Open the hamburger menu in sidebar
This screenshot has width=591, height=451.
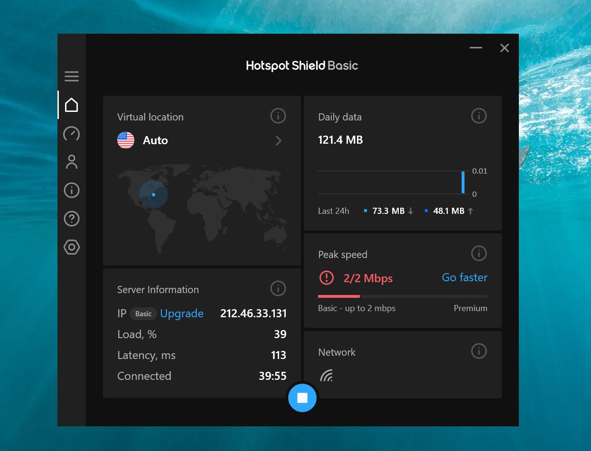tap(72, 76)
